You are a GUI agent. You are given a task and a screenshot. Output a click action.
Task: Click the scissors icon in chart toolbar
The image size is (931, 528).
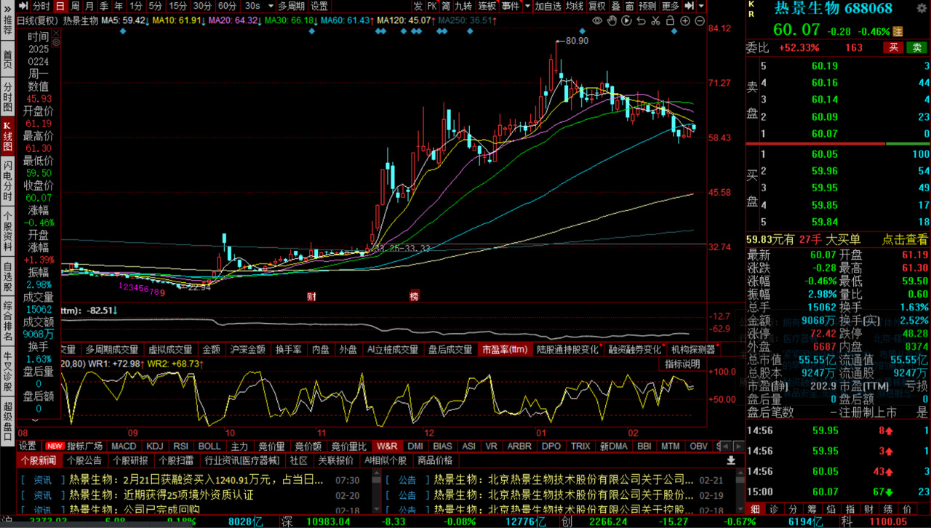(655, 20)
